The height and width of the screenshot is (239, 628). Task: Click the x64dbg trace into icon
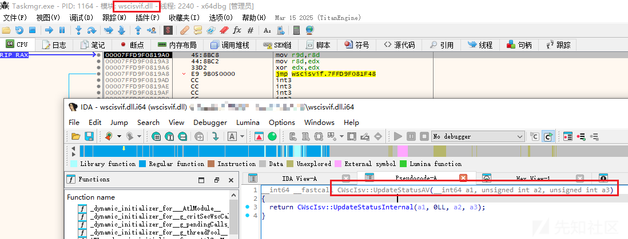click(109, 30)
